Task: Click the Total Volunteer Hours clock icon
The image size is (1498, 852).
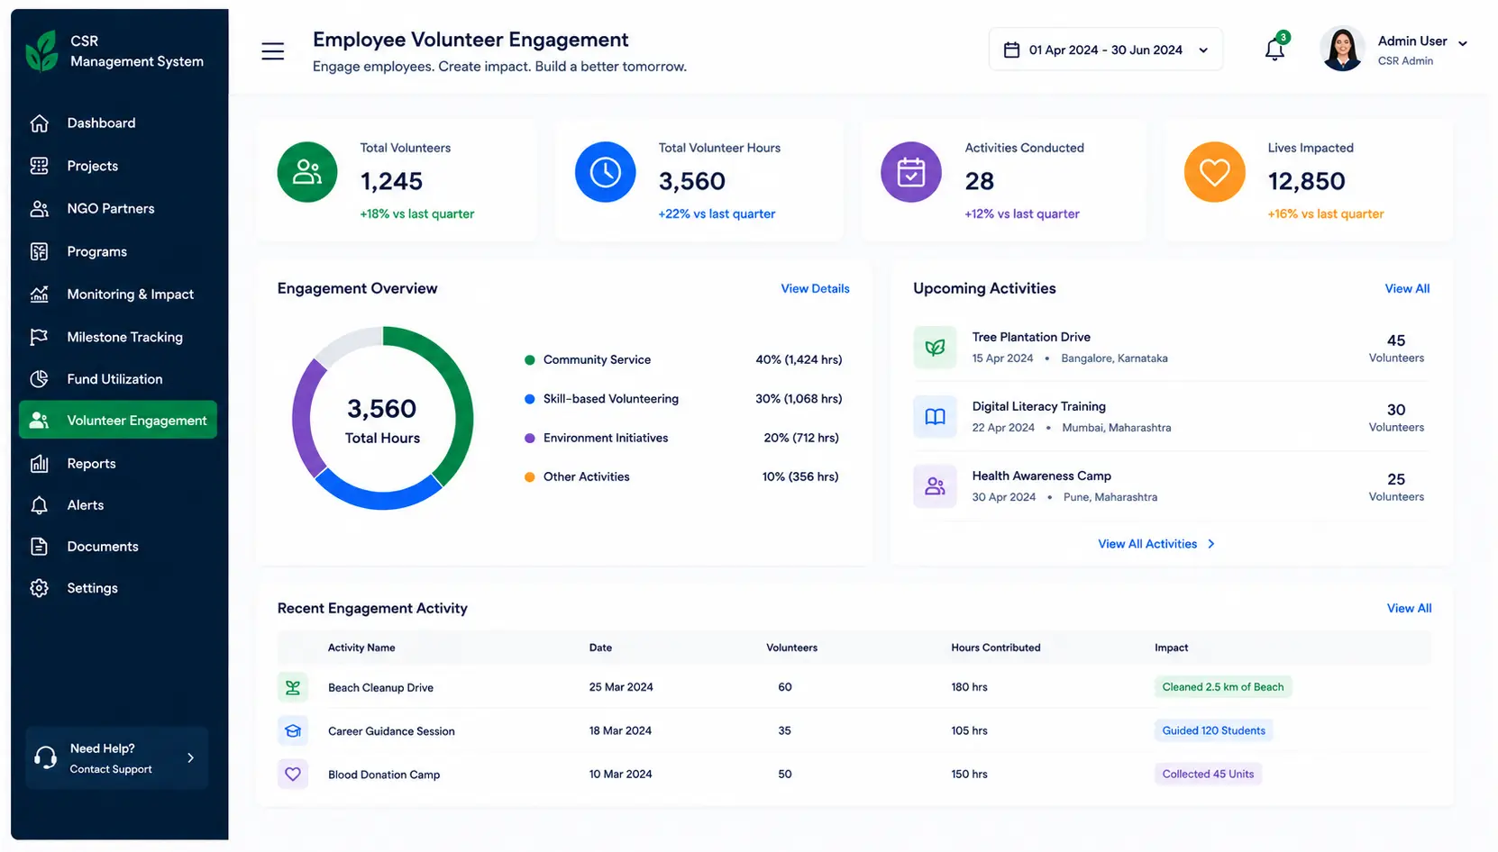Action: 606,172
